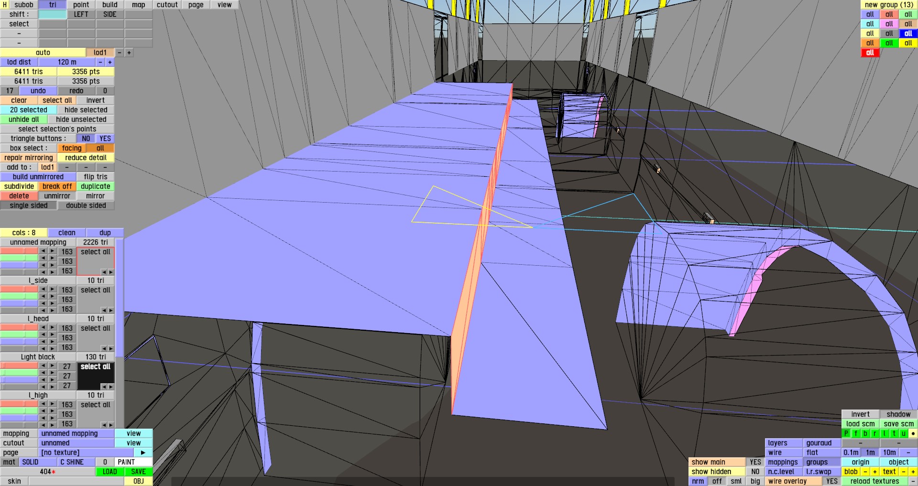Image resolution: width=918 pixels, height=486 pixels.
Task: Open the subob tab
Action: [x=24, y=5]
